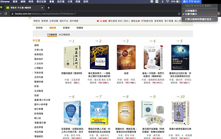Image resolution: width=221 pixels, height=139 pixels.
Task: Click the address bar URL field
Action: pos(93,14)
